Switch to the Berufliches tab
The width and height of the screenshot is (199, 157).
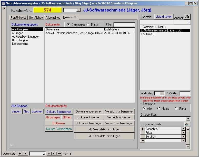[36, 18]
